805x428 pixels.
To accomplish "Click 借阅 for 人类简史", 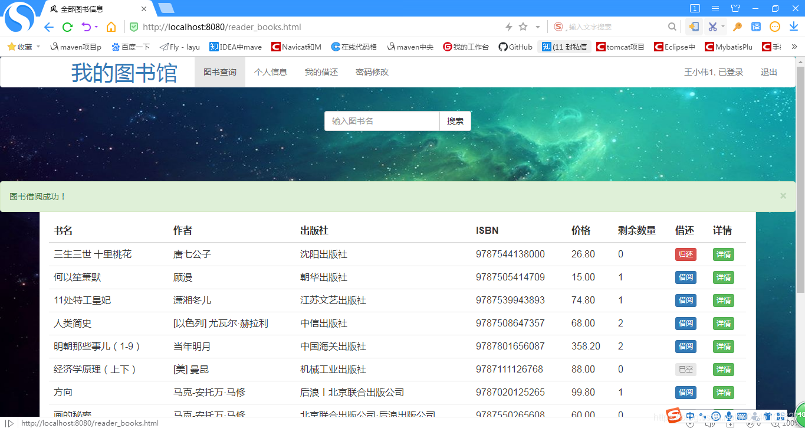I will pyautogui.click(x=686, y=324).
